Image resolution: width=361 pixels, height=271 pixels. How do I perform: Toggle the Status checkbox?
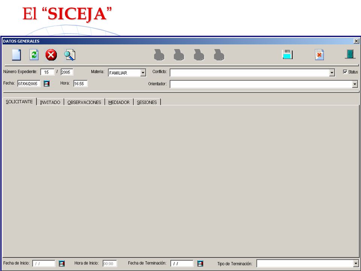click(345, 72)
